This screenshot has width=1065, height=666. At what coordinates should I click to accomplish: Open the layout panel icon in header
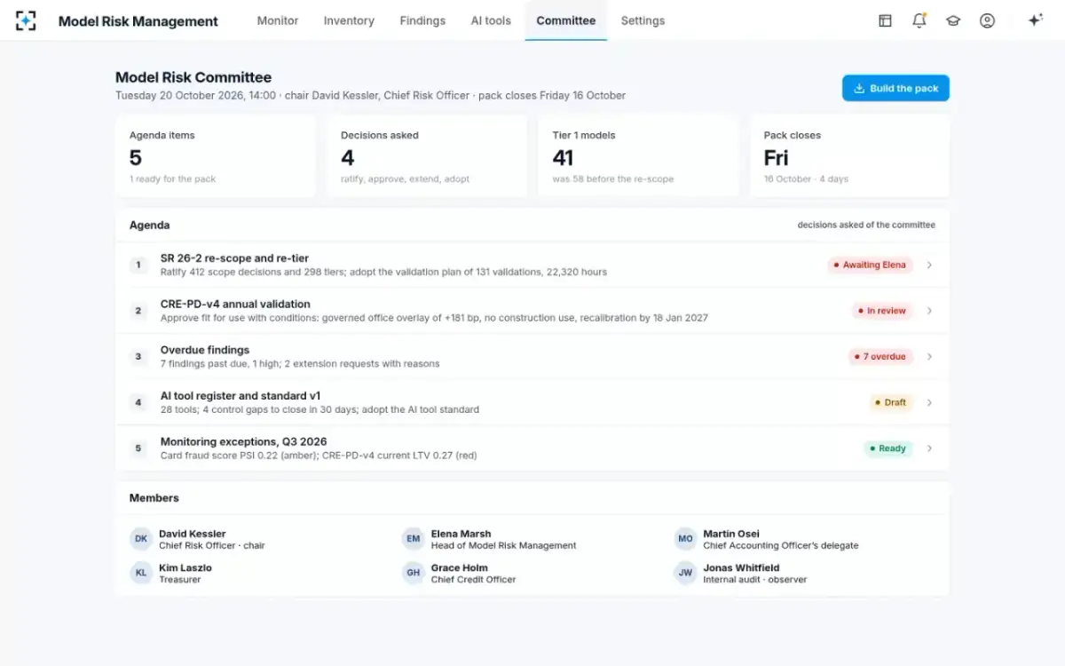885,20
